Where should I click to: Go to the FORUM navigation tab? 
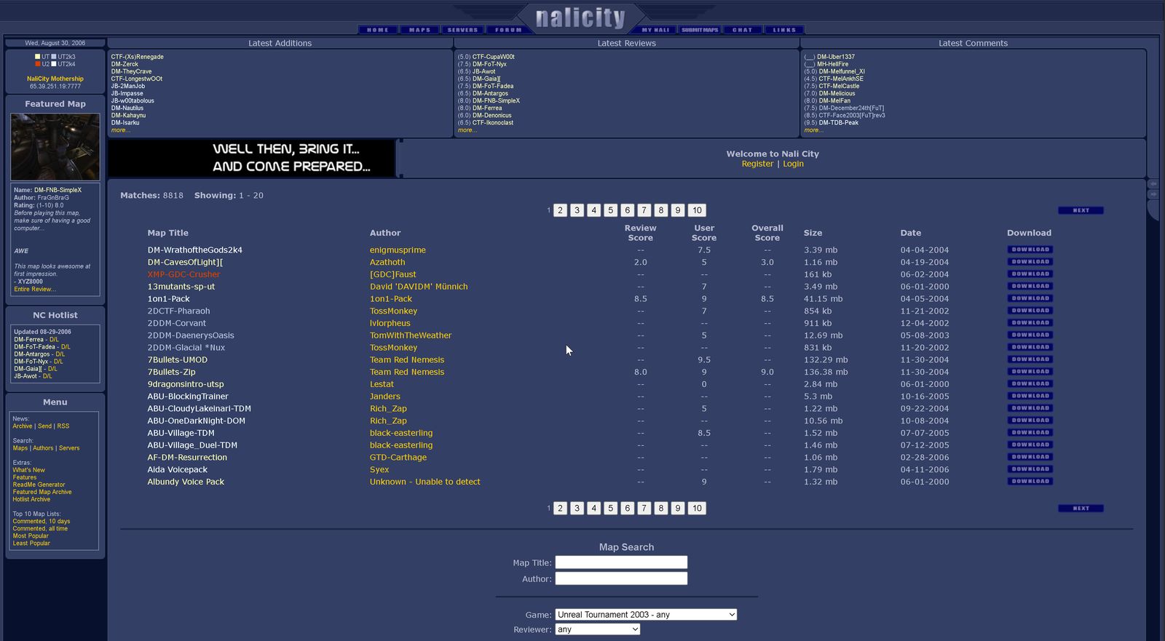coord(508,30)
